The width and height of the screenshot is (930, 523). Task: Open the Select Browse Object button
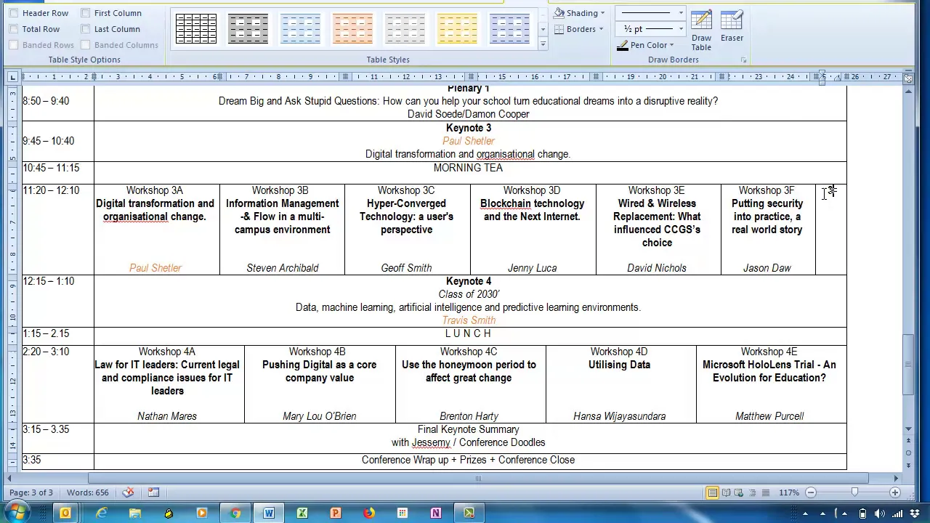click(x=908, y=453)
